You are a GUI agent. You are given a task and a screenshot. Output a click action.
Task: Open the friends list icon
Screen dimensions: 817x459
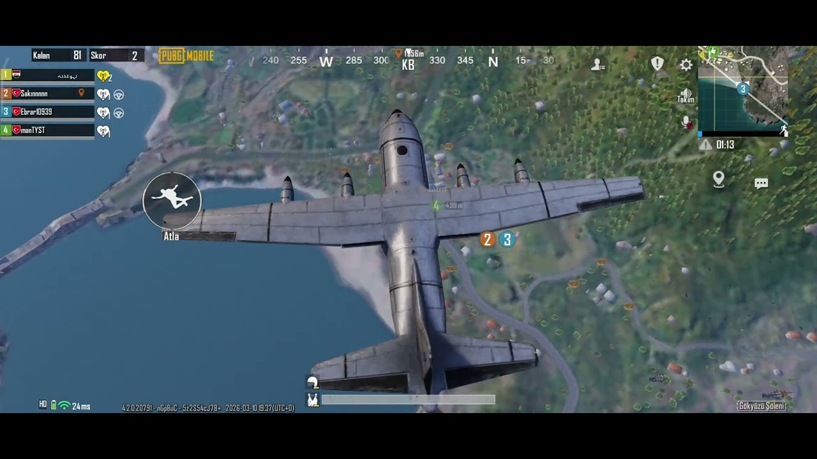coord(598,64)
